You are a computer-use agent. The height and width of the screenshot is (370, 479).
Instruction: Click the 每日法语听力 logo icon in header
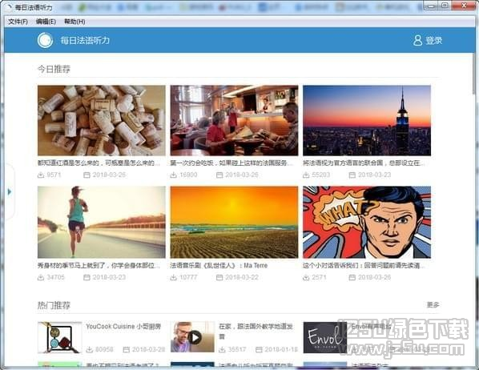(x=45, y=40)
